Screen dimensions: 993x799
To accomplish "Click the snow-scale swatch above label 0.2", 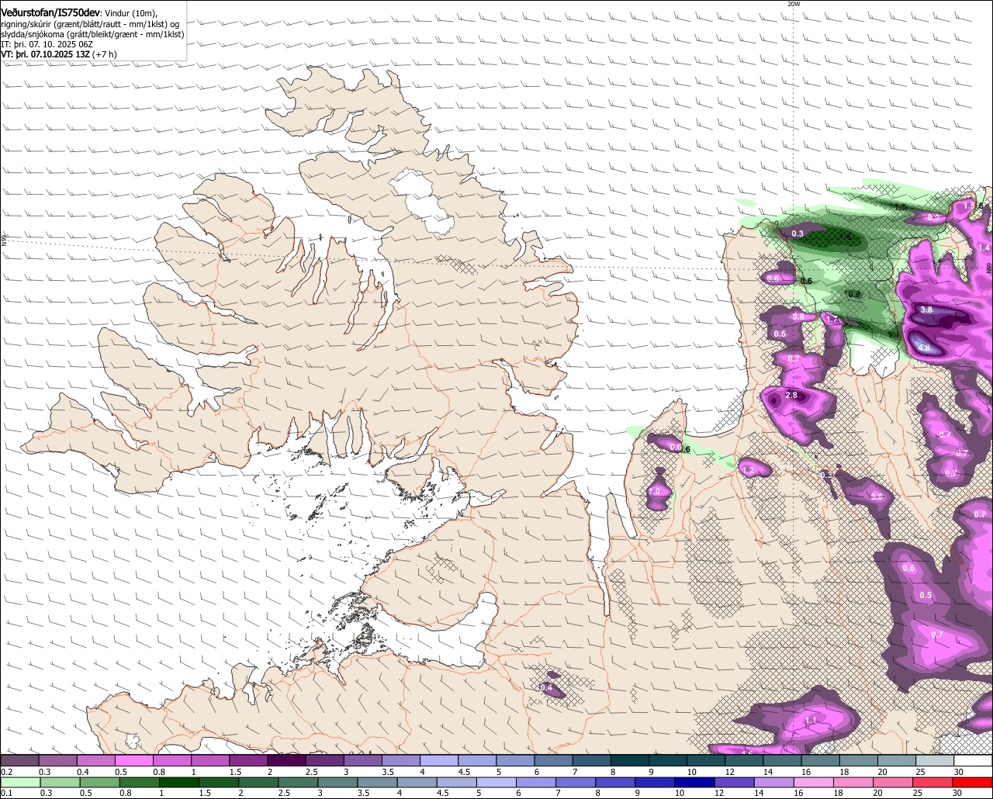I will point(19,760).
